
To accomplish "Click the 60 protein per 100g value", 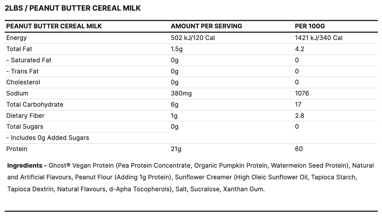I will [x=299, y=149].
